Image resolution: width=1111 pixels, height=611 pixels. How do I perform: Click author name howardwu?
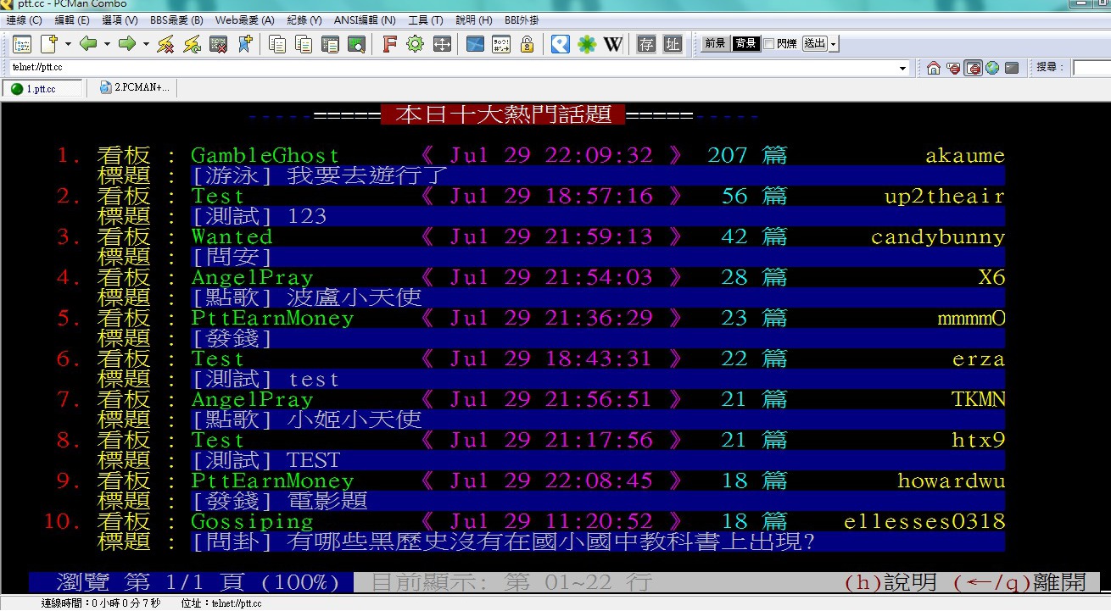point(952,480)
